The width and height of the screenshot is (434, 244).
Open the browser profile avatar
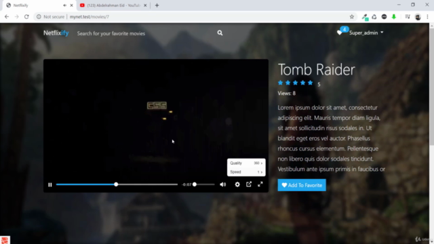pyautogui.click(x=418, y=17)
